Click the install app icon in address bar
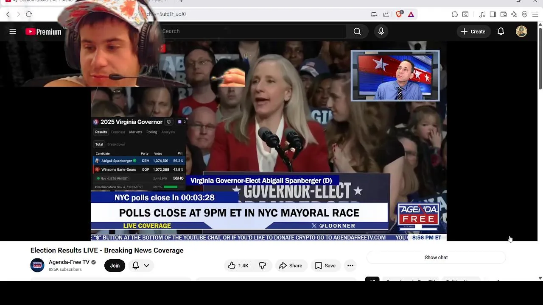Image resolution: width=543 pixels, height=305 pixels. tap(374, 14)
